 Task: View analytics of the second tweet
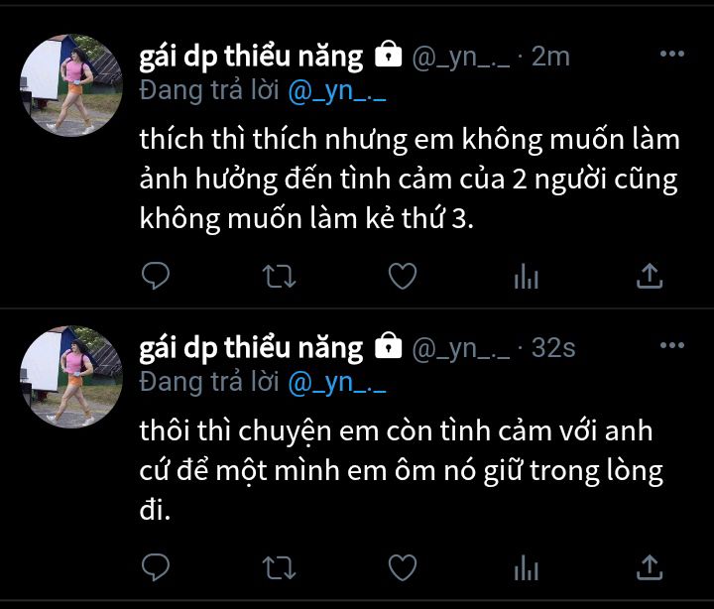[x=527, y=567]
